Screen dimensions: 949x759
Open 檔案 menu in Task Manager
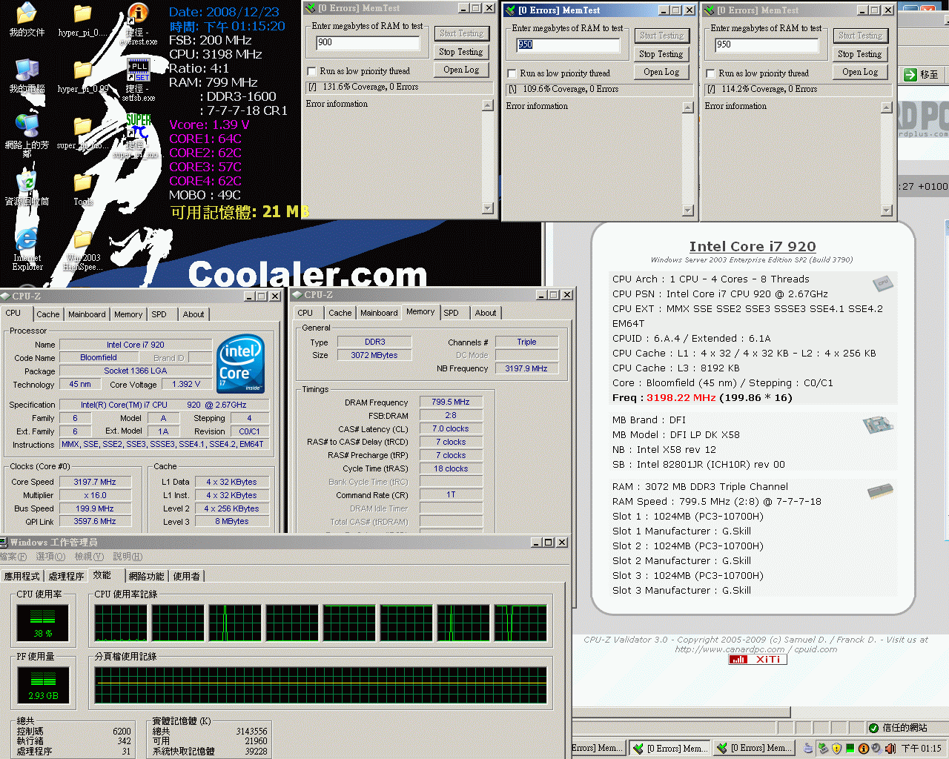point(13,557)
